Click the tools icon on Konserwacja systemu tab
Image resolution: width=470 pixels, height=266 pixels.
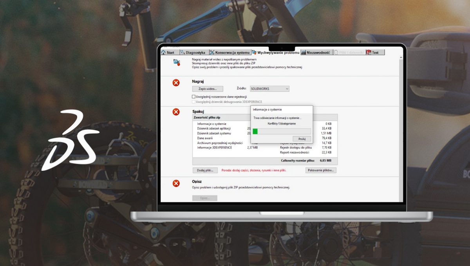[x=212, y=52]
